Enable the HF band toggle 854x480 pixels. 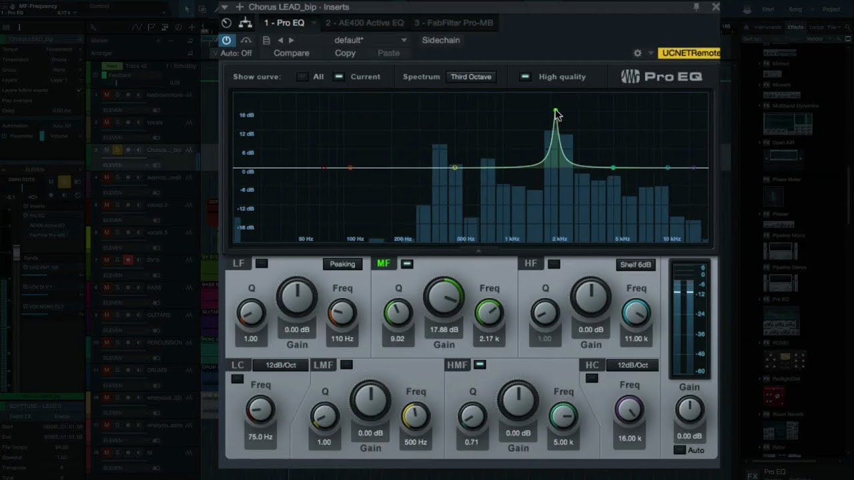(554, 264)
